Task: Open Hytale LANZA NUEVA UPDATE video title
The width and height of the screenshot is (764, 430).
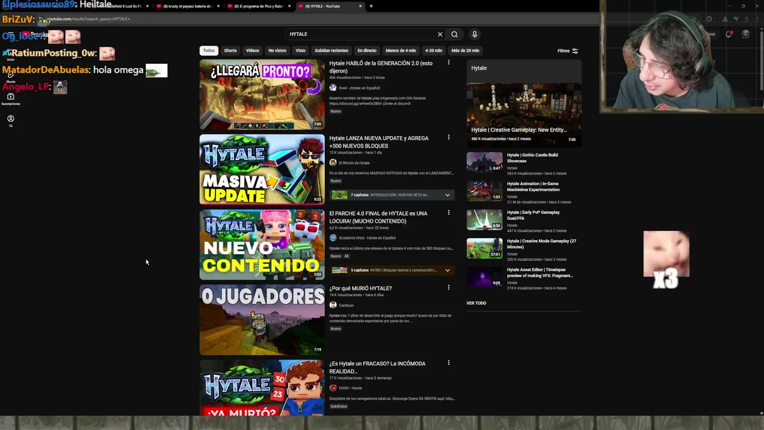Action: 378,142
